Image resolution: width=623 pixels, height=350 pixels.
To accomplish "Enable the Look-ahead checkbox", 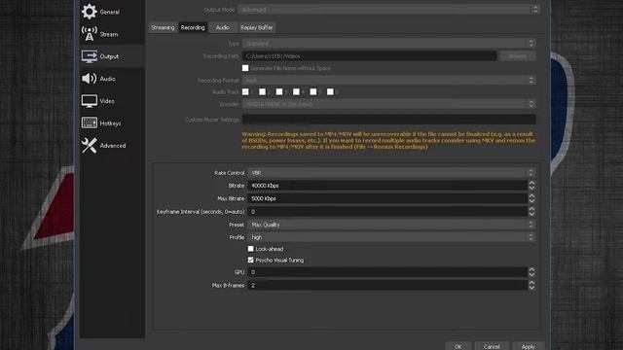I will pos(250,249).
